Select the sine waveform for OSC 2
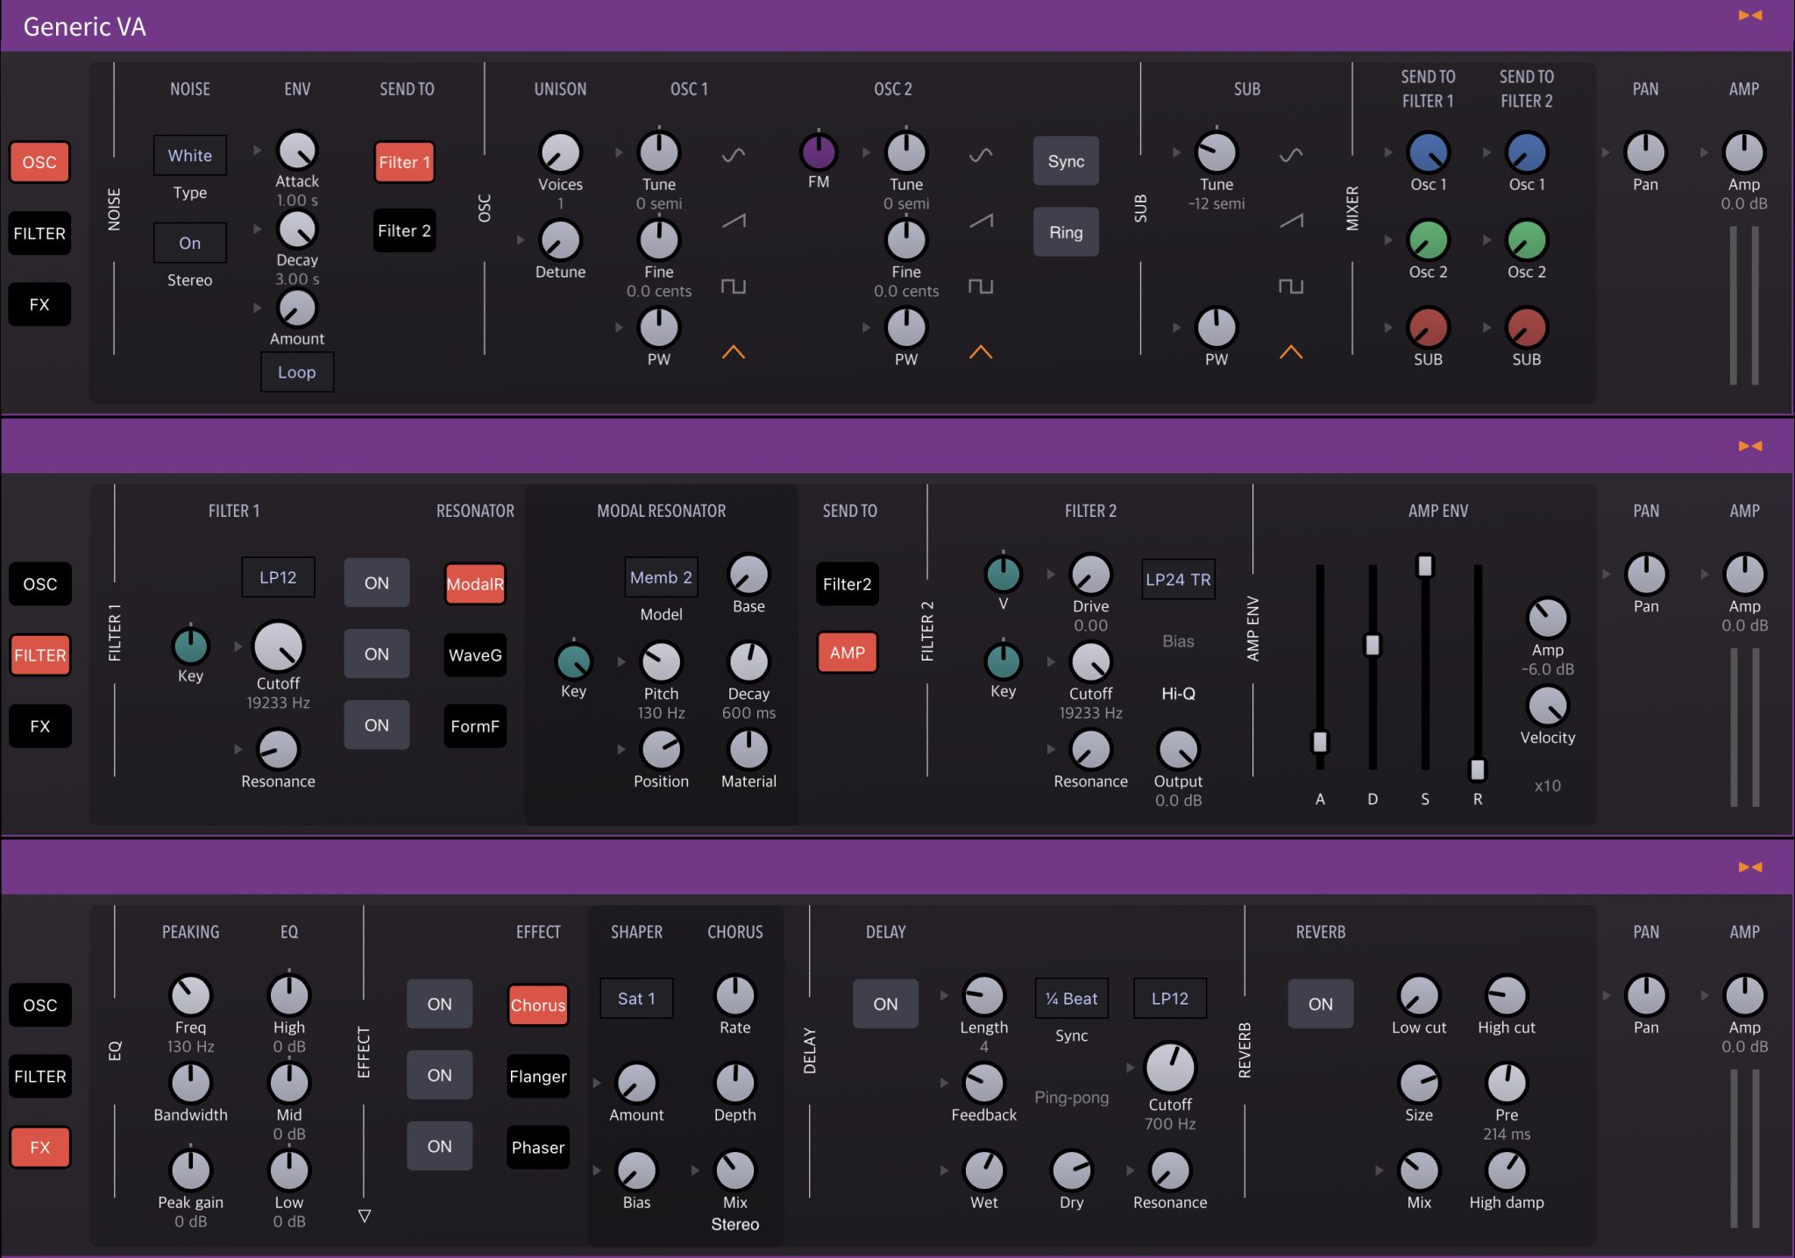Viewport: 1795px width, 1258px height. click(x=981, y=155)
